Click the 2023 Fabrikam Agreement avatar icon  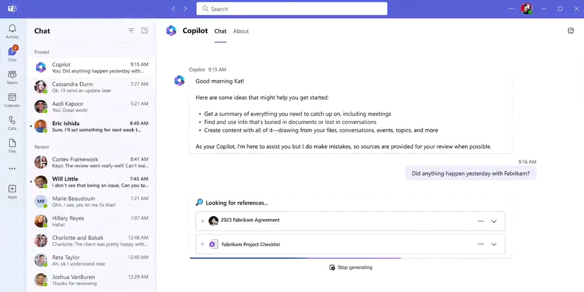(x=213, y=221)
